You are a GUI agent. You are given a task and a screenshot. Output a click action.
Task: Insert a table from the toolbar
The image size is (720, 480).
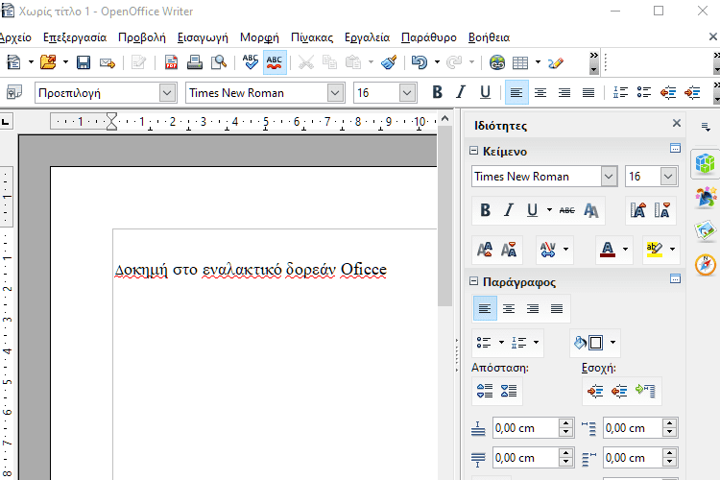point(519,62)
